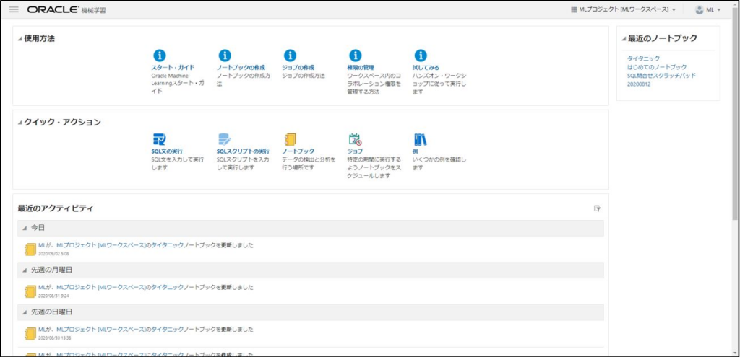
Task: Click the ノートブックの作成 info icon
Action: pyautogui.click(x=225, y=56)
